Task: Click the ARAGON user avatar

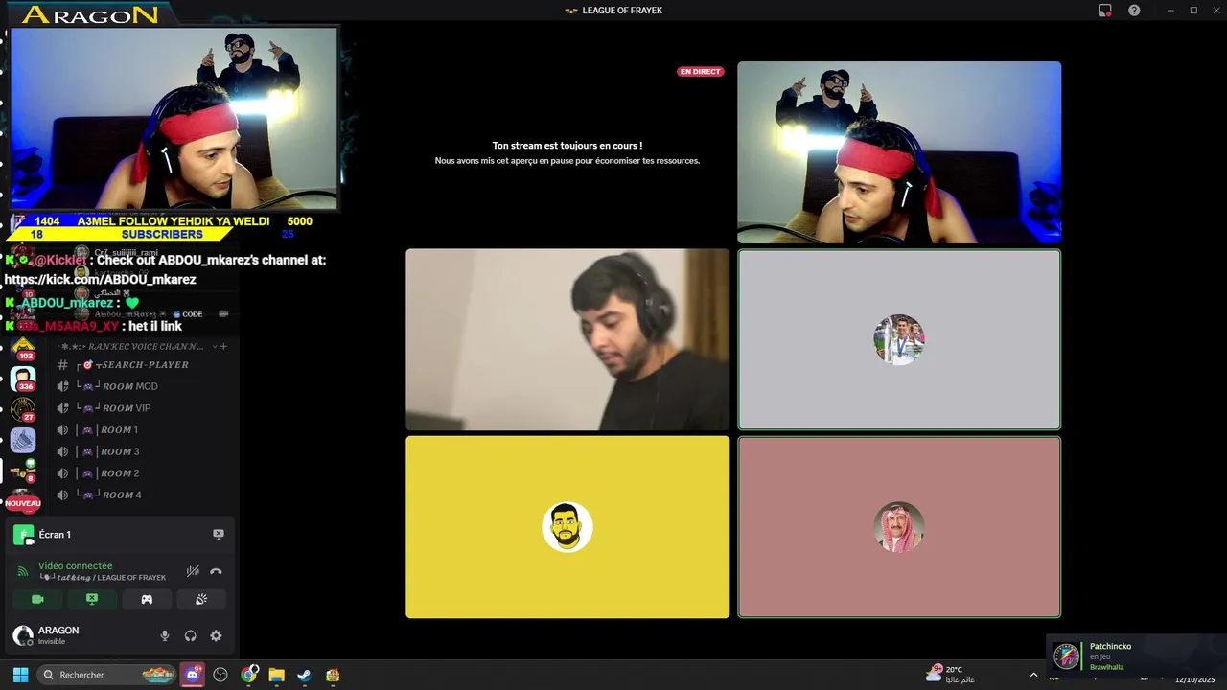Action: pyautogui.click(x=22, y=635)
